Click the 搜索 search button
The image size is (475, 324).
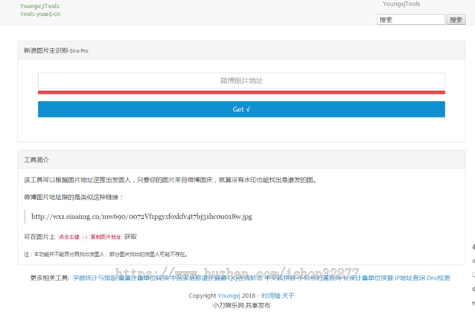[x=455, y=19]
